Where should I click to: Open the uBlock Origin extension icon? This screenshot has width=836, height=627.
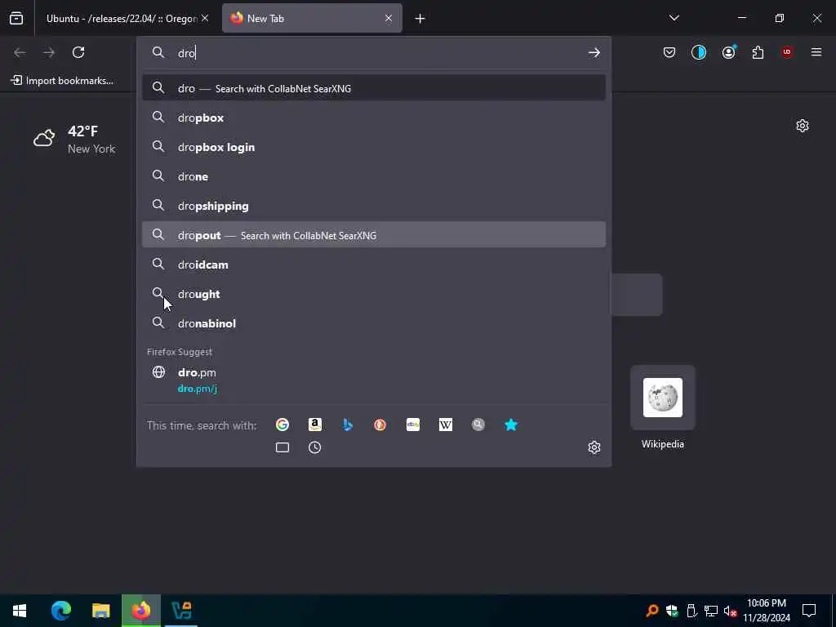pyautogui.click(x=787, y=52)
